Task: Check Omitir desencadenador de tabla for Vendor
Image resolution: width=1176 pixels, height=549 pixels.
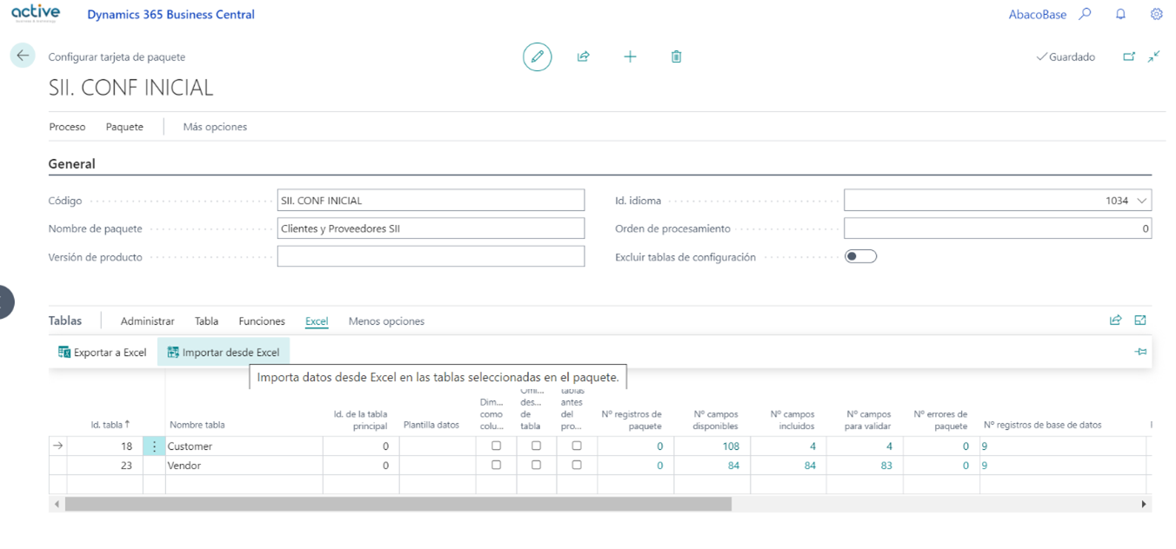Action: click(x=536, y=465)
